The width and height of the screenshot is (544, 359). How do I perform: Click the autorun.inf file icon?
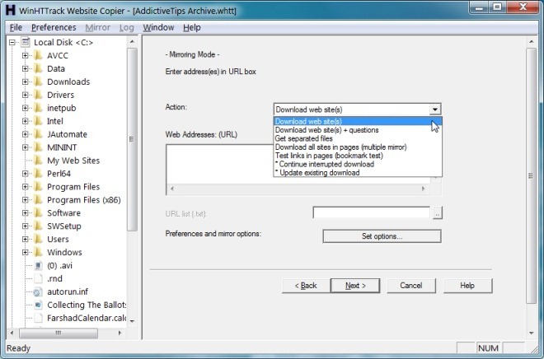38,291
